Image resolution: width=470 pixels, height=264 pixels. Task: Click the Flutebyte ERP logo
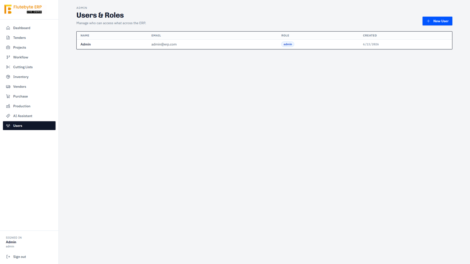[x=23, y=9]
